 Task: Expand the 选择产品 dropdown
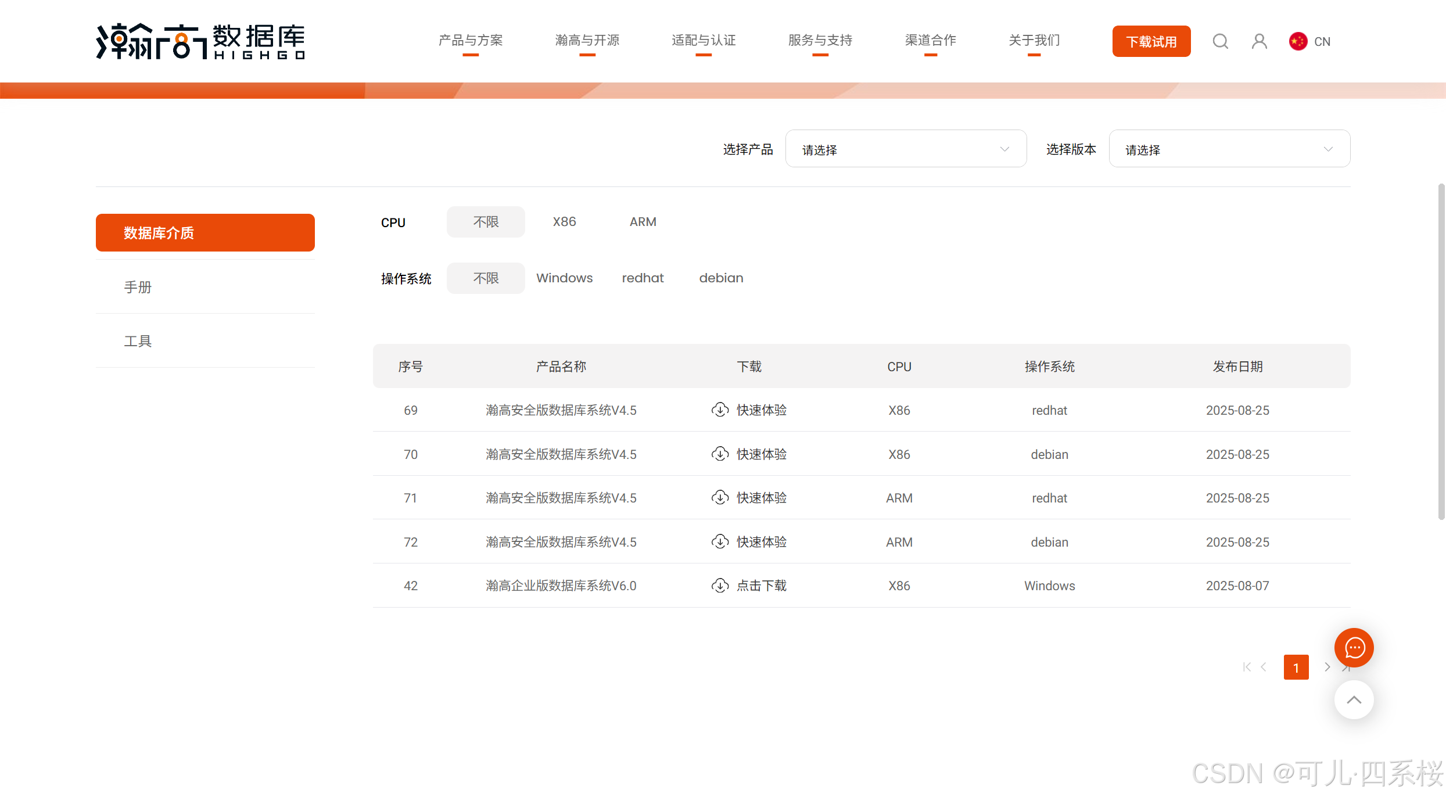pos(905,149)
